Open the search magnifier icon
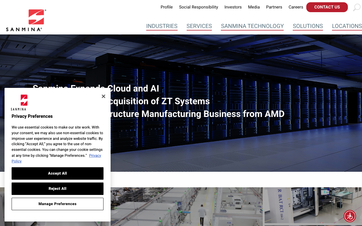 click(x=357, y=7)
